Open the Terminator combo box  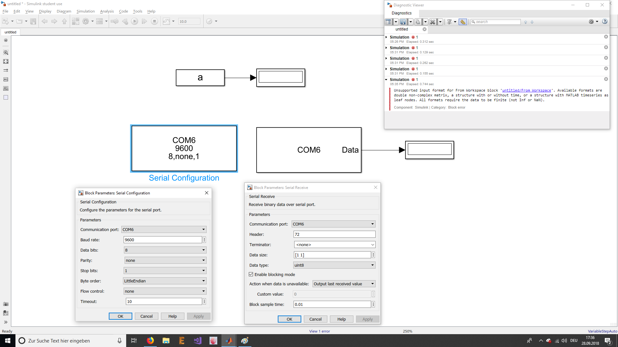pos(335,245)
